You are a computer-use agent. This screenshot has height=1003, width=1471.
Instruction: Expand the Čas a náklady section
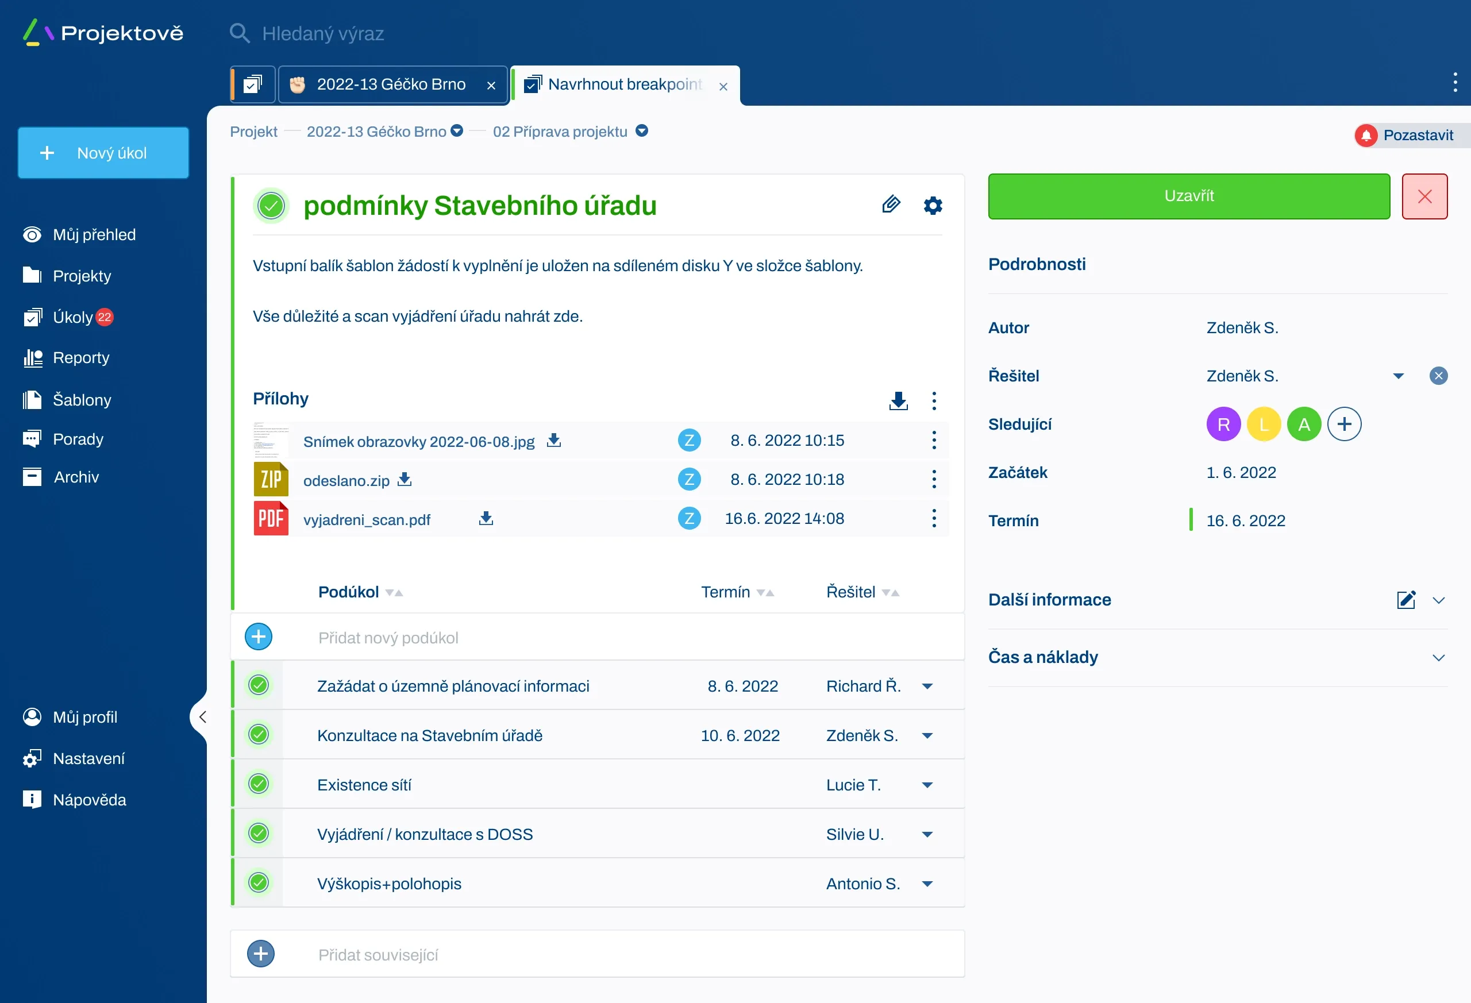pos(1439,657)
